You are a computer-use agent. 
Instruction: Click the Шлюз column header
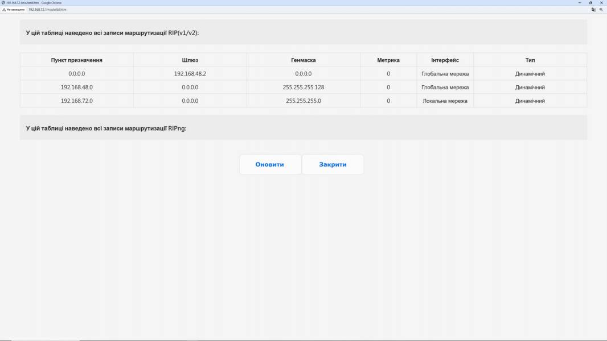pyautogui.click(x=190, y=60)
